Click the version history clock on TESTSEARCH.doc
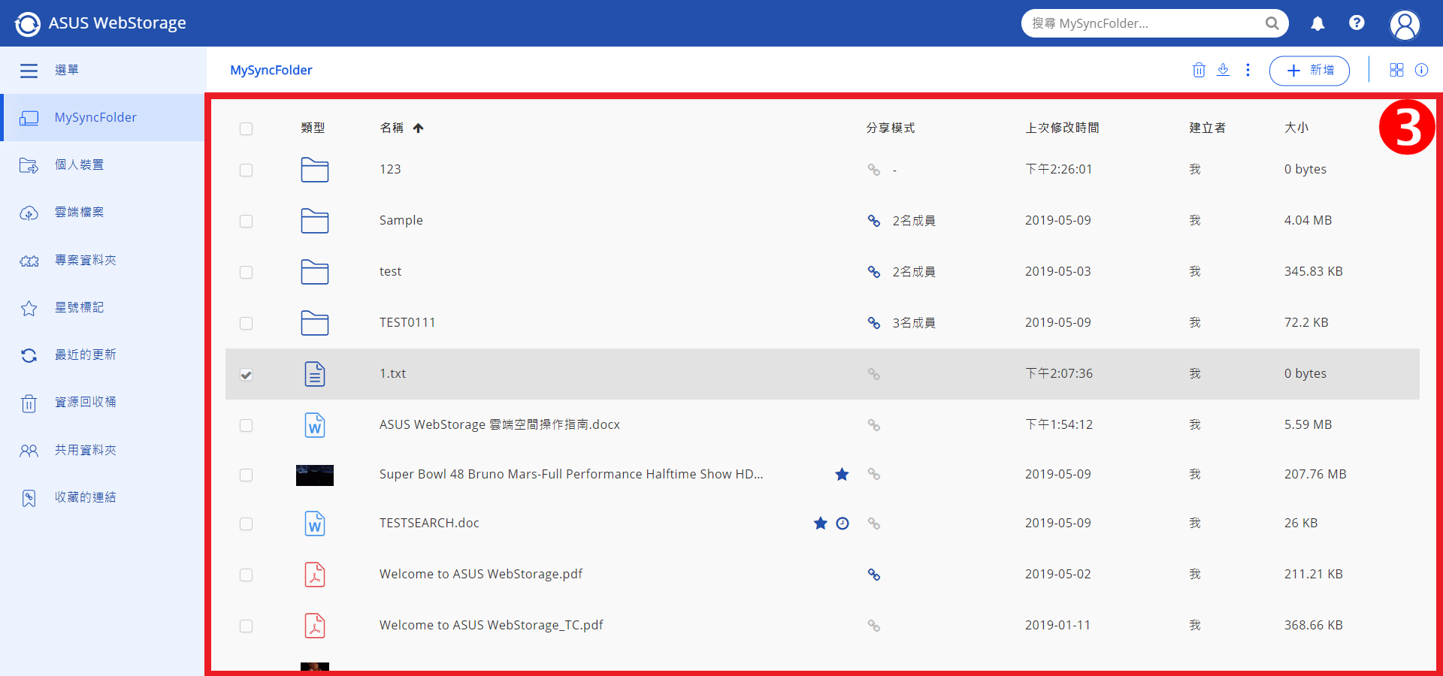Screen dimensions: 1443x676 tap(843, 524)
